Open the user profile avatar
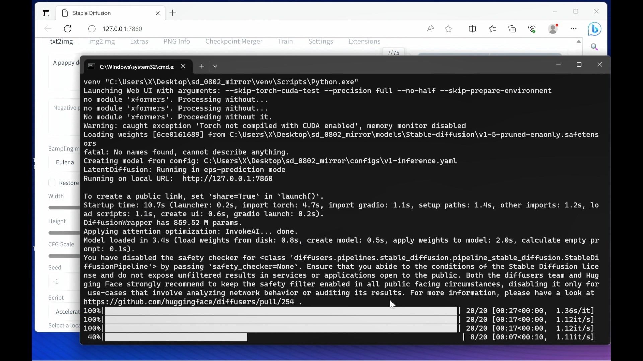The height and width of the screenshot is (361, 643). click(553, 29)
